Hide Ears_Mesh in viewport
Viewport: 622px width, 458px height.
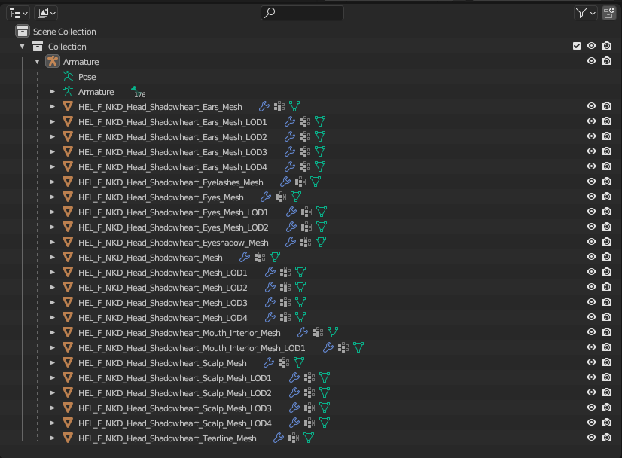(x=591, y=106)
